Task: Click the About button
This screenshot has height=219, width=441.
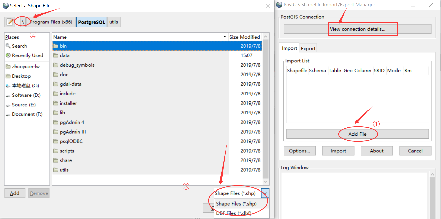Action: click(x=377, y=151)
